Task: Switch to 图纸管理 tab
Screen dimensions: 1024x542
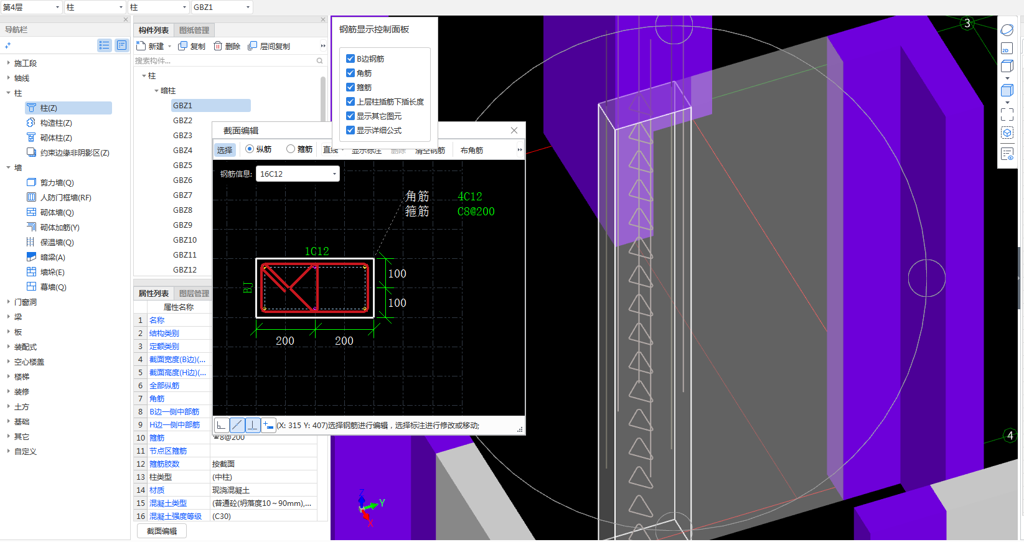Action: click(x=194, y=30)
